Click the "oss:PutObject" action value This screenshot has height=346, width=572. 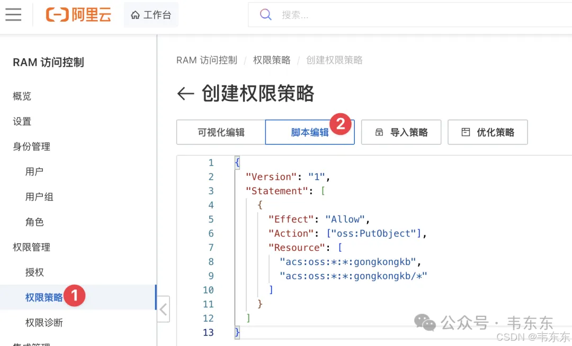point(373,233)
